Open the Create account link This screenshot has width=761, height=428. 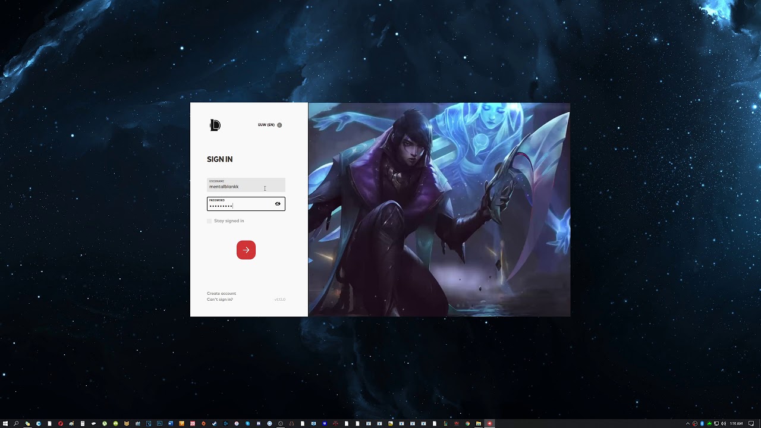coord(221,294)
